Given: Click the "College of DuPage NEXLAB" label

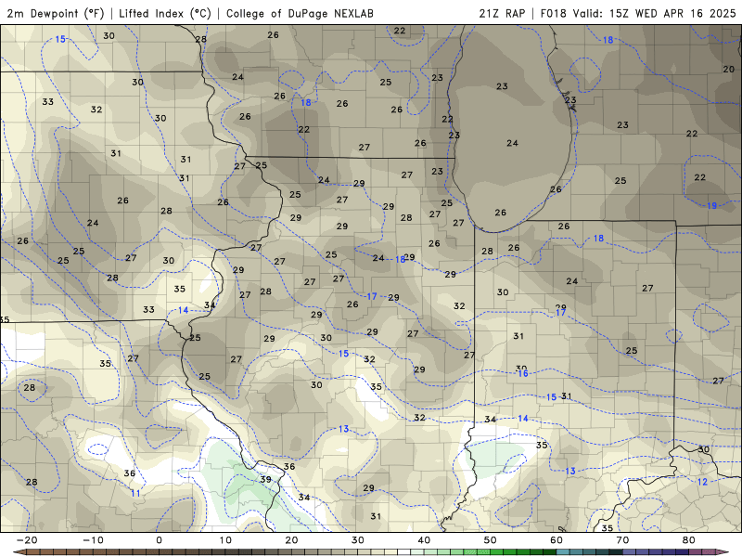Looking at the screenshot, I should click(300, 13).
